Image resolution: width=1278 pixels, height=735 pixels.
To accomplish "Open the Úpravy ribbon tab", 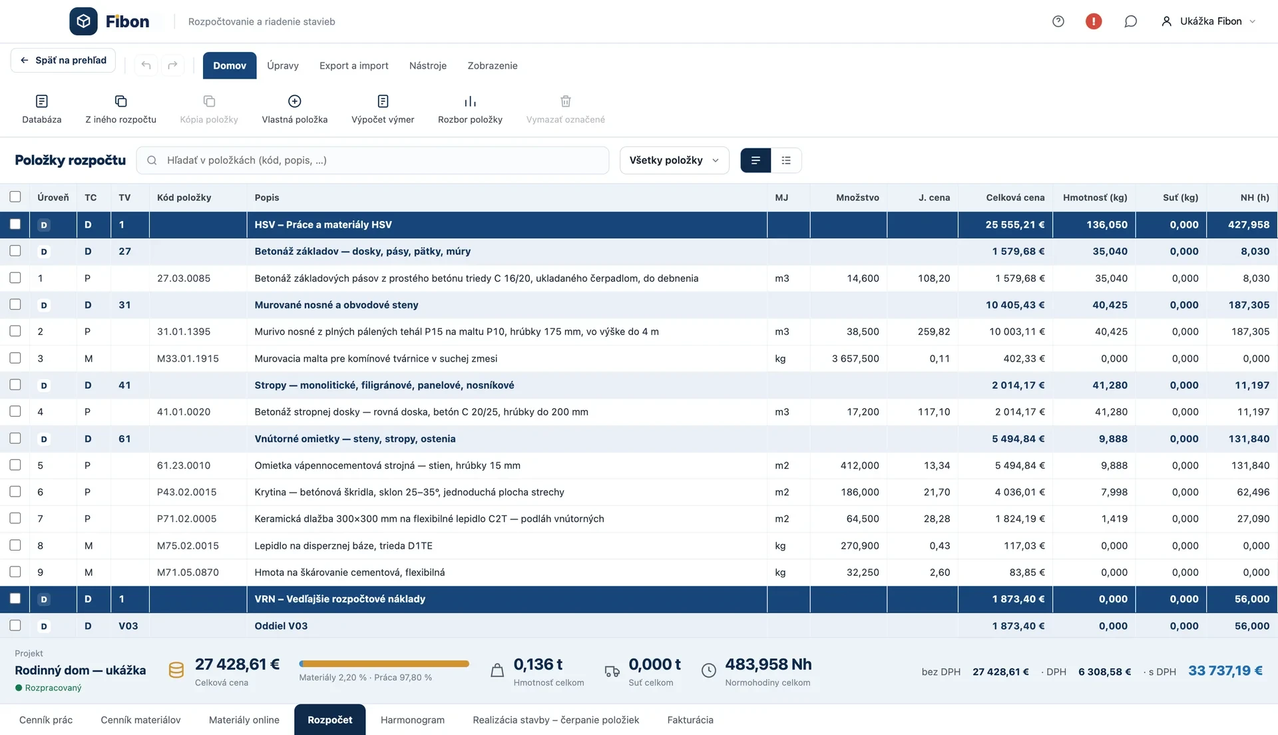I will point(283,65).
